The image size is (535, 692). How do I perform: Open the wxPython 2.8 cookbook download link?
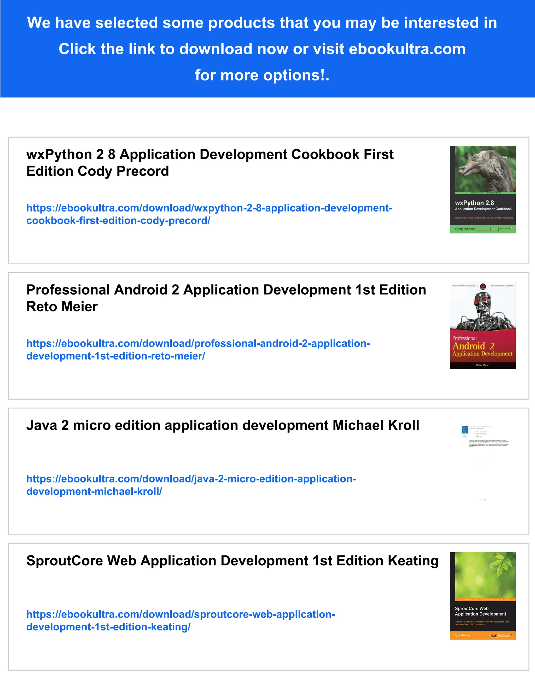pyautogui.click(x=209, y=214)
